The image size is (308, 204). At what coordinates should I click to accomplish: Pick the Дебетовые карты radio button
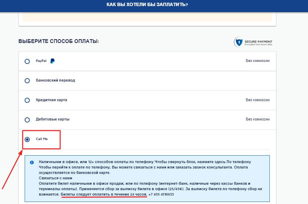tap(27, 119)
